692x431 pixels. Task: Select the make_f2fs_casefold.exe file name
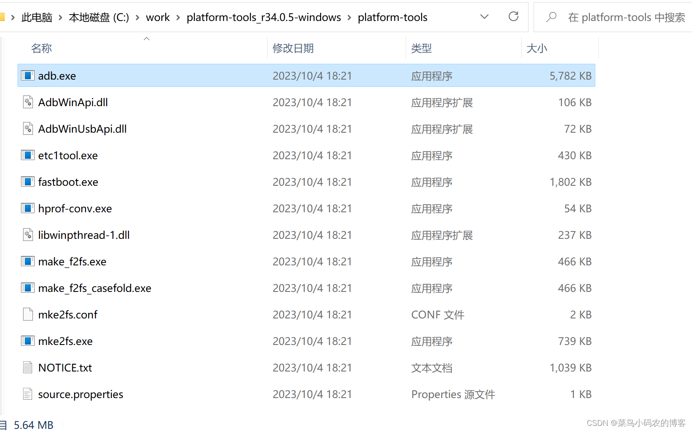95,288
